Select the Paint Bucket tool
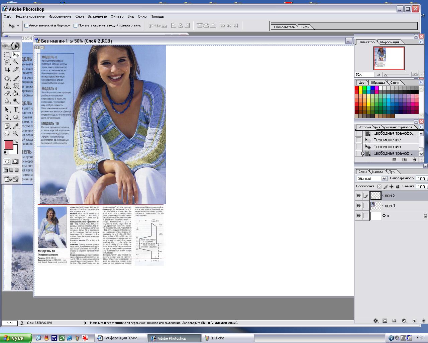This screenshot has height=343, width=428. (16, 93)
